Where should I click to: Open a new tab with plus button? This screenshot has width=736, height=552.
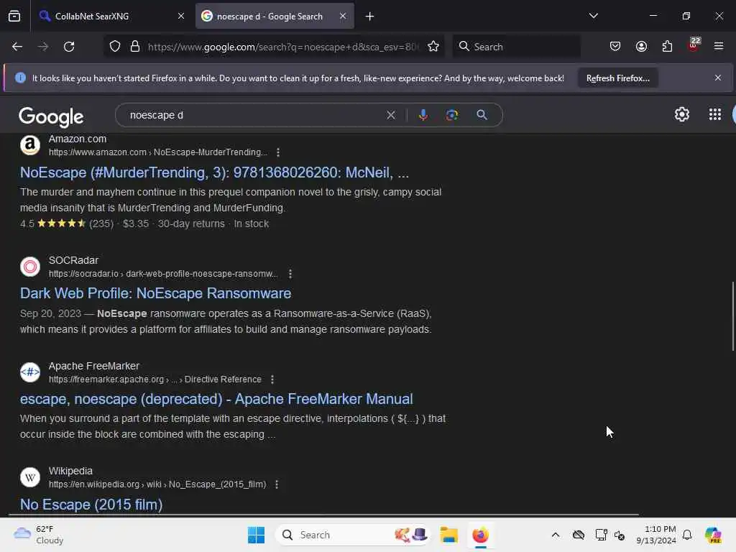click(369, 17)
